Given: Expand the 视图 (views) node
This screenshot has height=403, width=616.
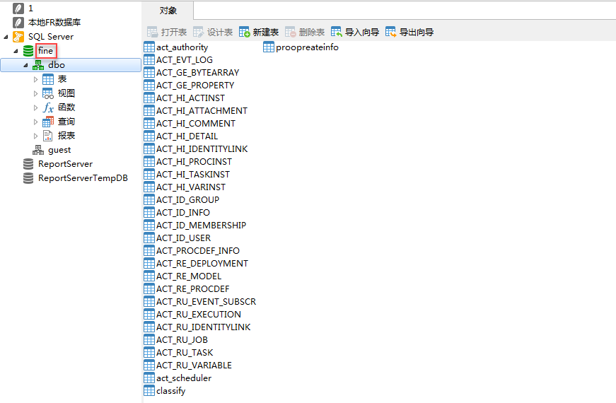Looking at the screenshot, I should point(36,93).
